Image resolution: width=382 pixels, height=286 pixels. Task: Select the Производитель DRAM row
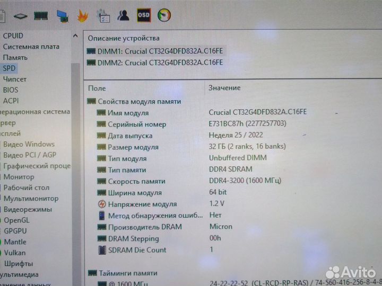click(165, 227)
